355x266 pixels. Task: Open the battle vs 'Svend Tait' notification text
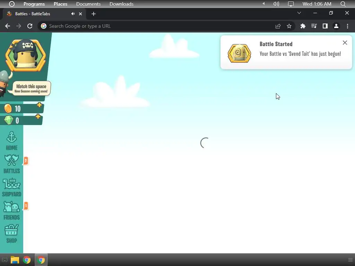[300, 54]
